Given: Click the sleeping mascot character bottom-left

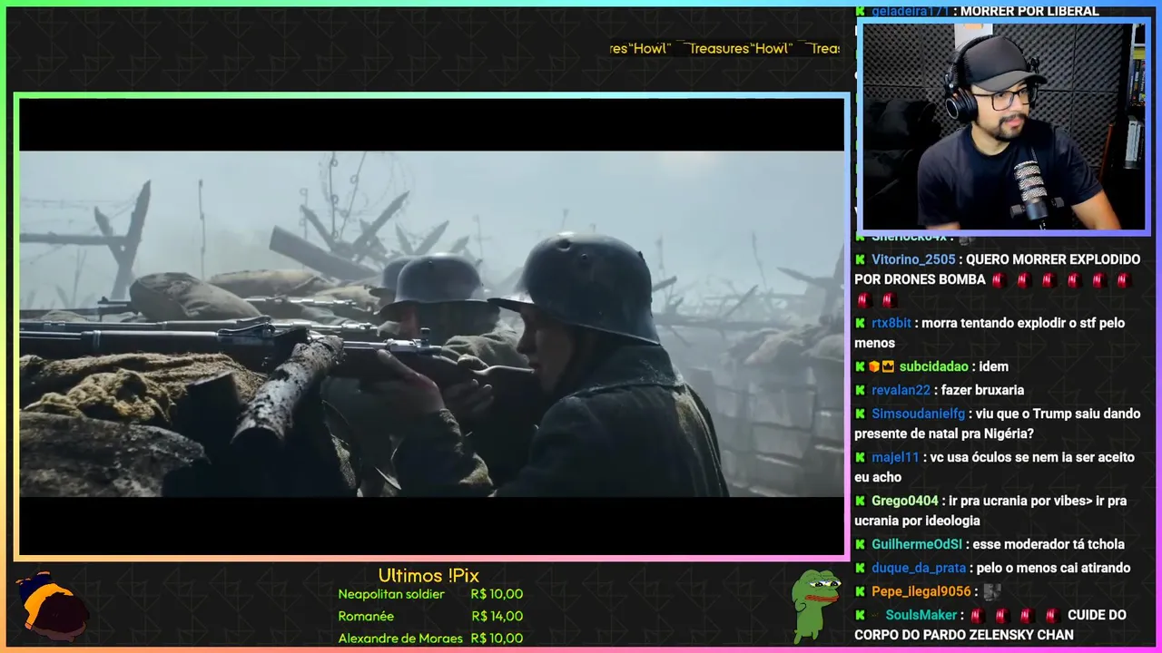Looking at the screenshot, I should [53, 608].
